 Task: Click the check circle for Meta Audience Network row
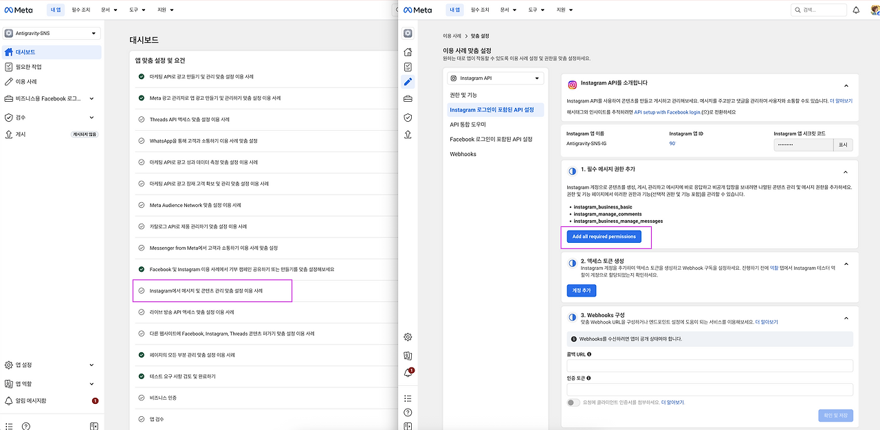click(141, 205)
